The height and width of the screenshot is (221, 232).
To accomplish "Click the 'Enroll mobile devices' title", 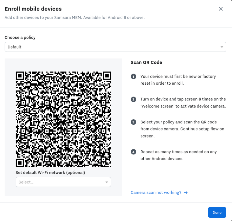I will pos(33,9).
